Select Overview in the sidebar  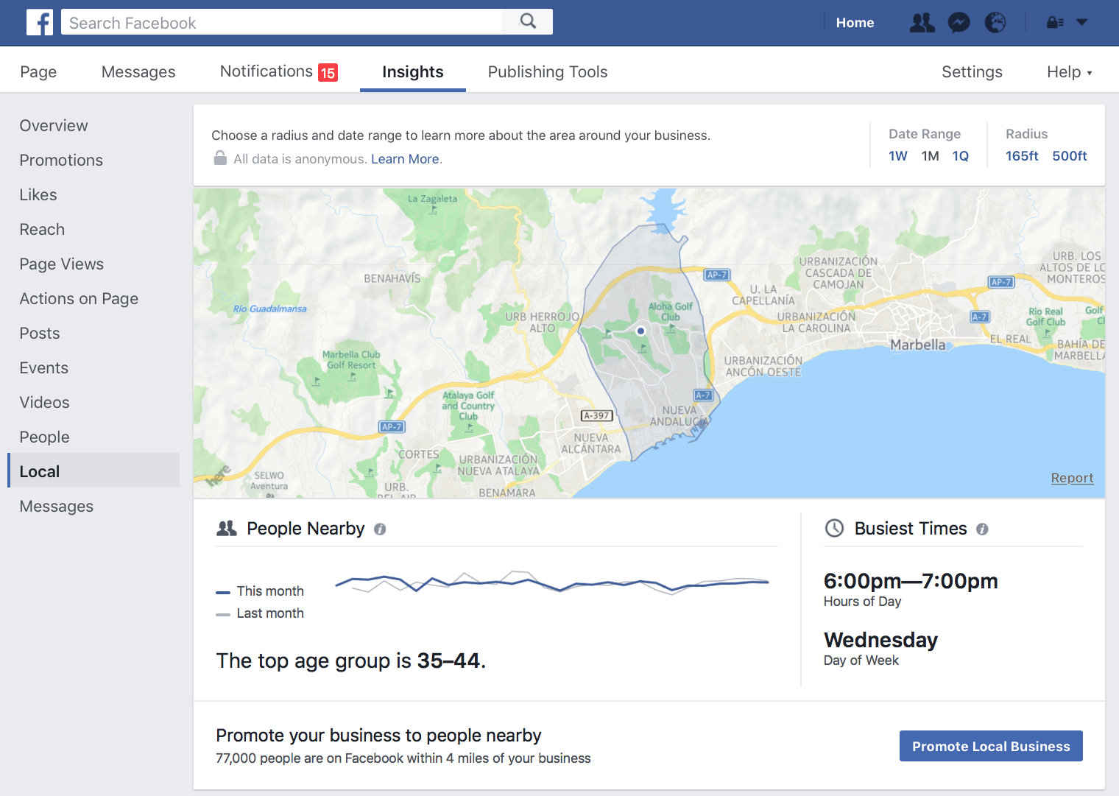click(54, 125)
